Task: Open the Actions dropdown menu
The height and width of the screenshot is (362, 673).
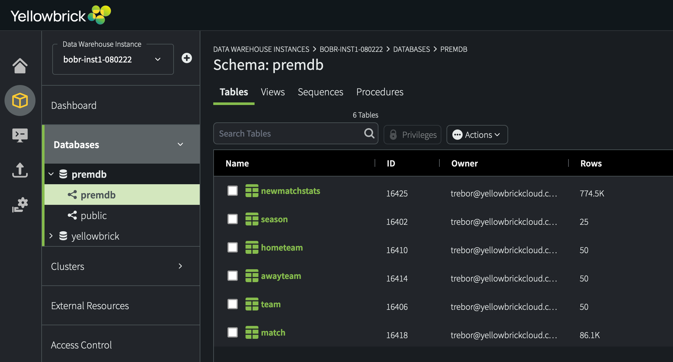Action: 477,135
